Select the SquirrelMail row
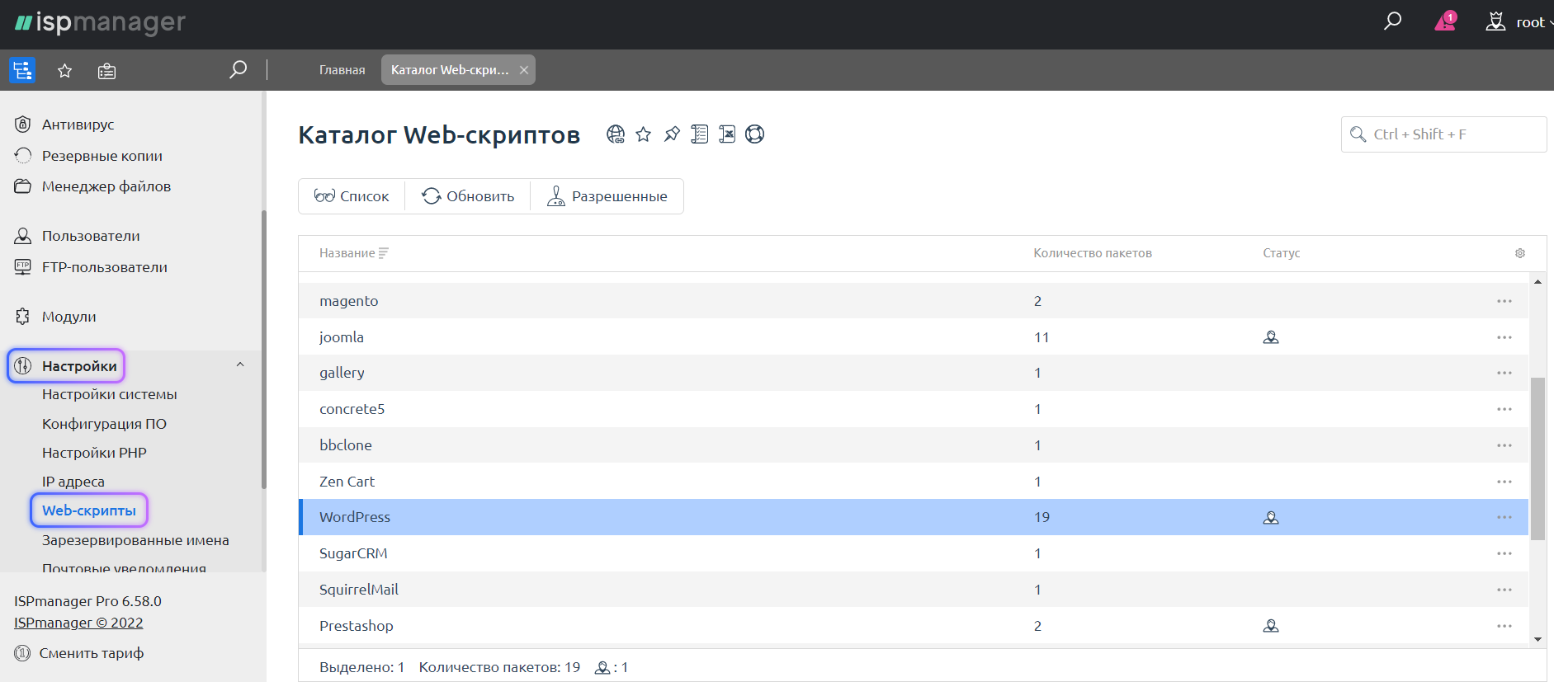Image resolution: width=1554 pixels, height=682 pixels. pos(914,590)
